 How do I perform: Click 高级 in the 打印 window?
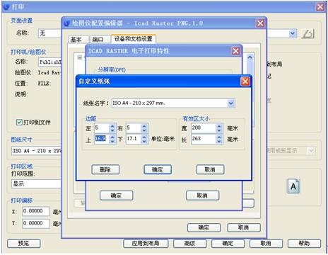(x=190, y=244)
